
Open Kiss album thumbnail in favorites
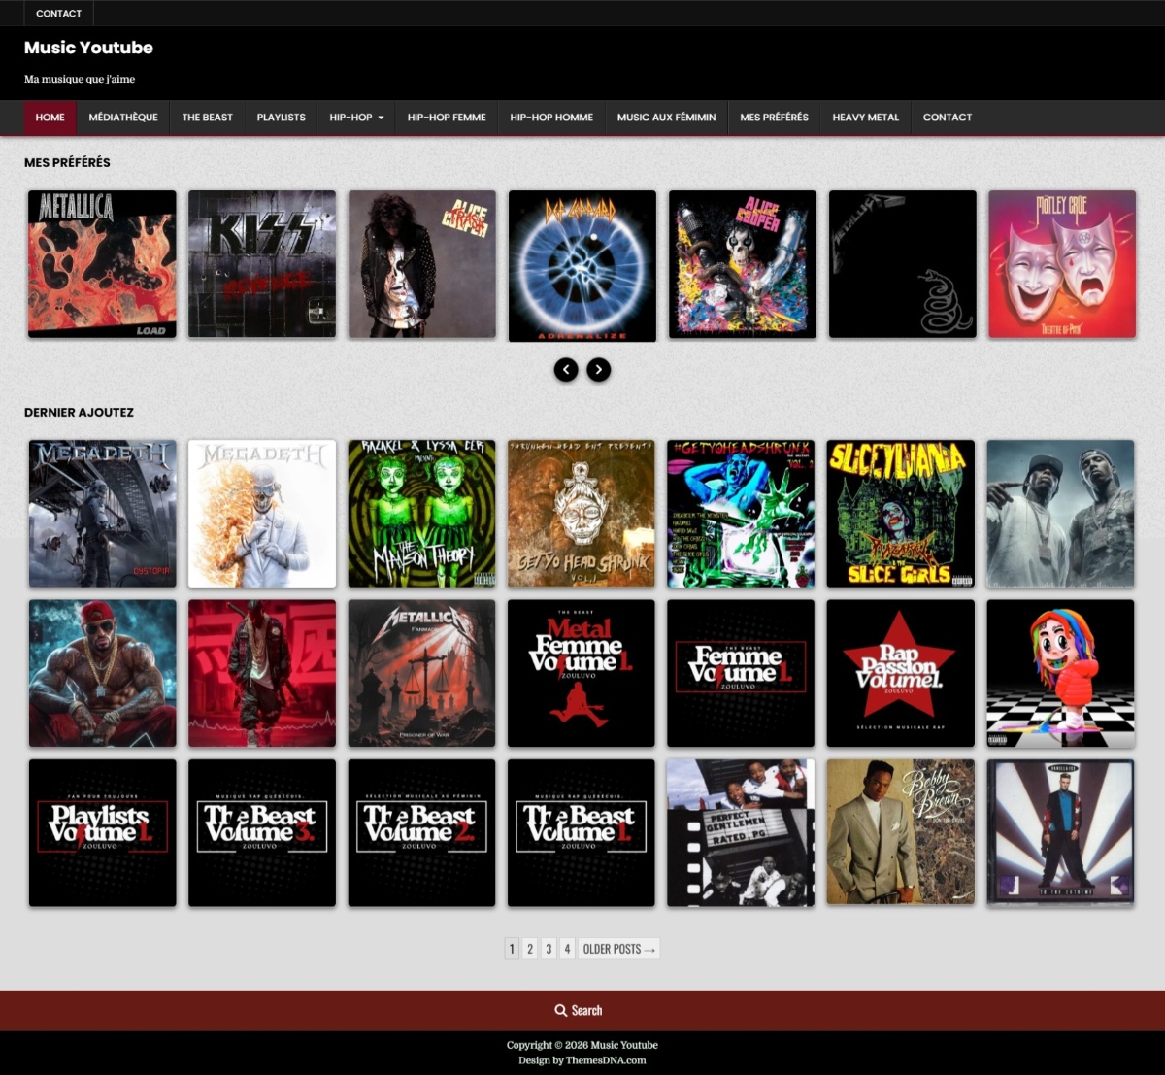[x=262, y=264]
